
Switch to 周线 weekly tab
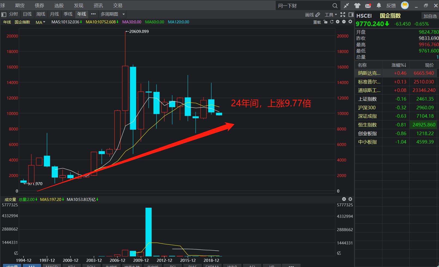coord(41,14)
